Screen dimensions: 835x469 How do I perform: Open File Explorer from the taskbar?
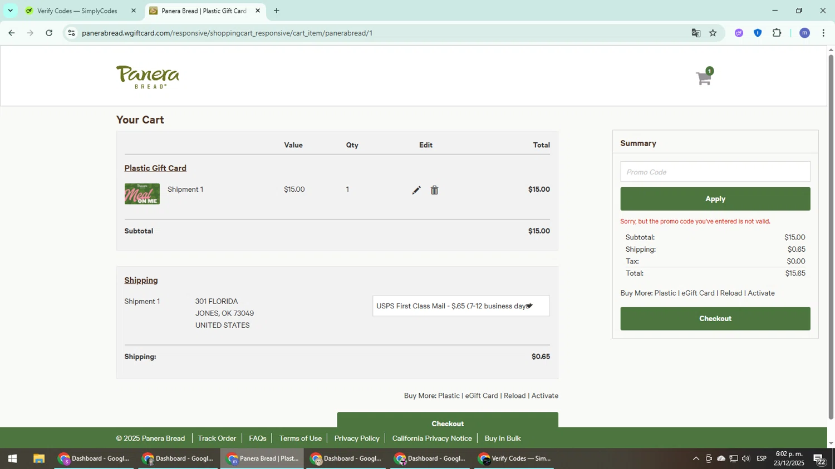[38, 458]
